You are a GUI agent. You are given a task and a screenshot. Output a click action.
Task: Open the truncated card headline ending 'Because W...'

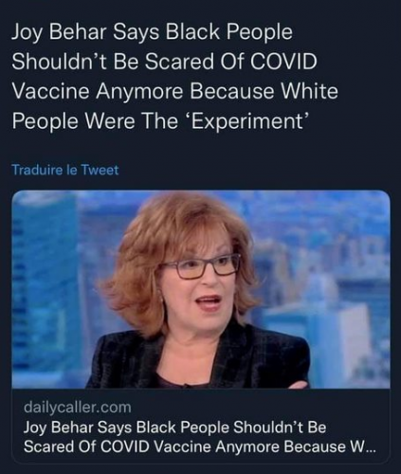point(198,437)
